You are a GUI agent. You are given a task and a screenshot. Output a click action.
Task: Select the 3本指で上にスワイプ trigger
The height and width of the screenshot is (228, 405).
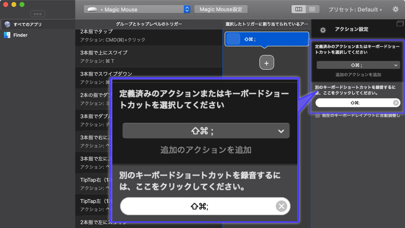coord(149,57)
